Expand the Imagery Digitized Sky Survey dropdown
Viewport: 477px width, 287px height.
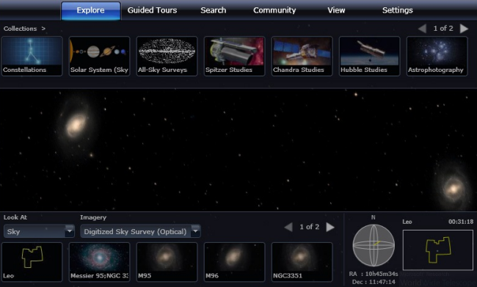pos(140,231)
